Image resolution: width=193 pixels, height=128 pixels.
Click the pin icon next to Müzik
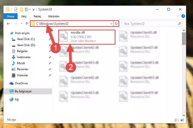point(50,63)
